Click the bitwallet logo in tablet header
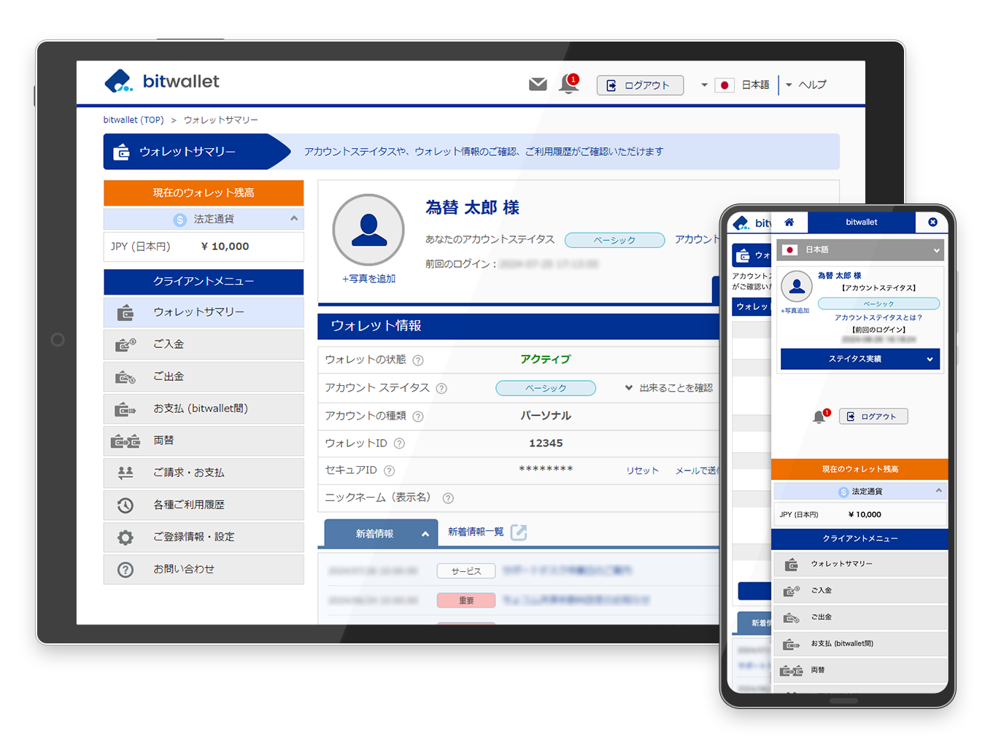Screen dimensions: 985x744 pyautogui.click(x=162, y=82)
